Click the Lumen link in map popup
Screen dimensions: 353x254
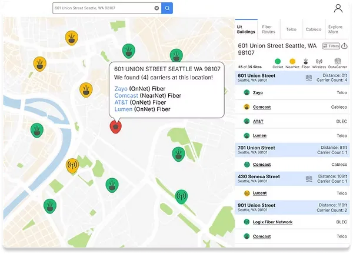click(124, 109)
